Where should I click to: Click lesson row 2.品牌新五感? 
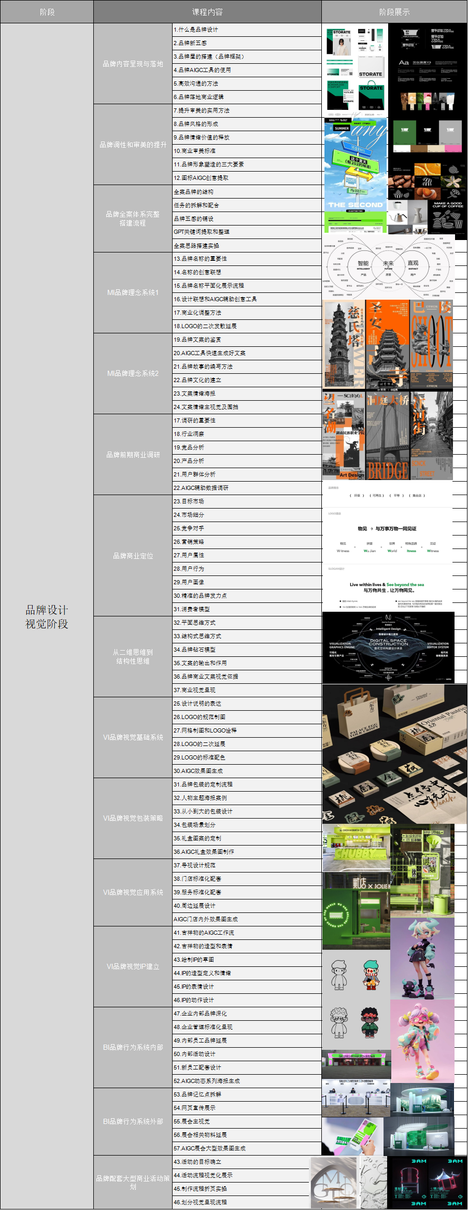tap(247, 43)
